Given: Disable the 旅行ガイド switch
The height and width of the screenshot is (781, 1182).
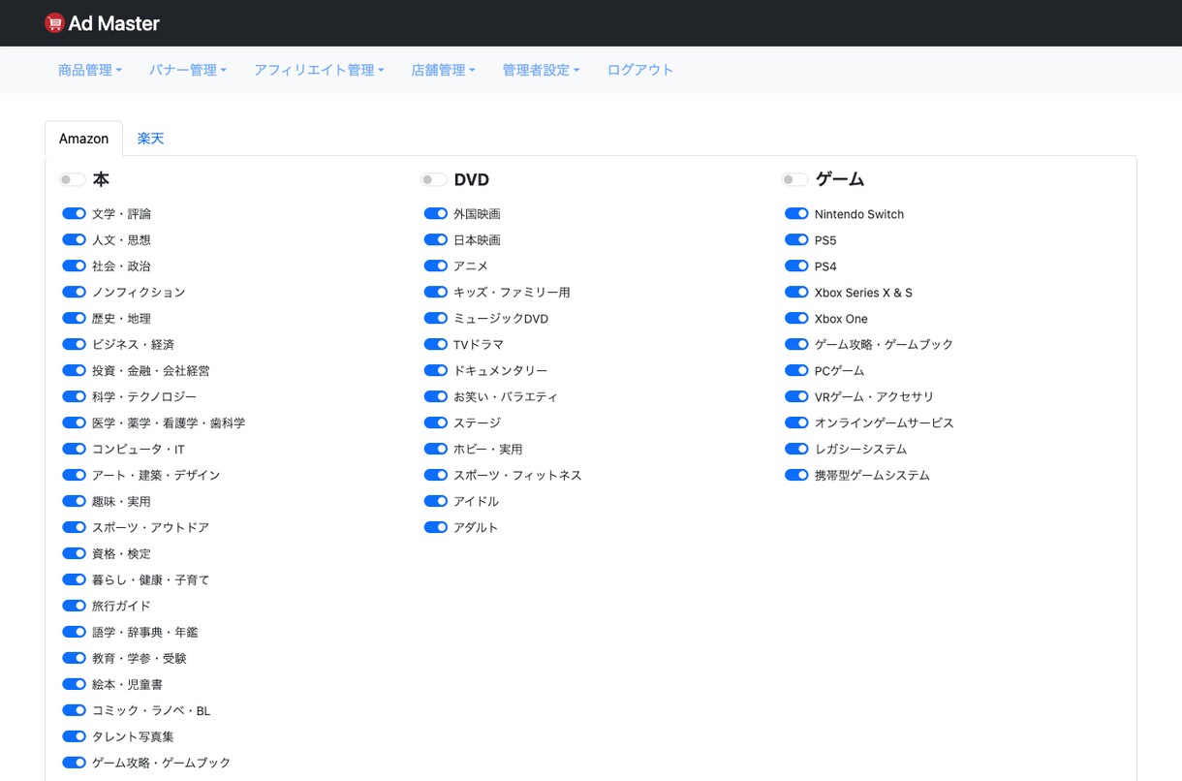Looking at the screenshot, I should pos(75,606).
